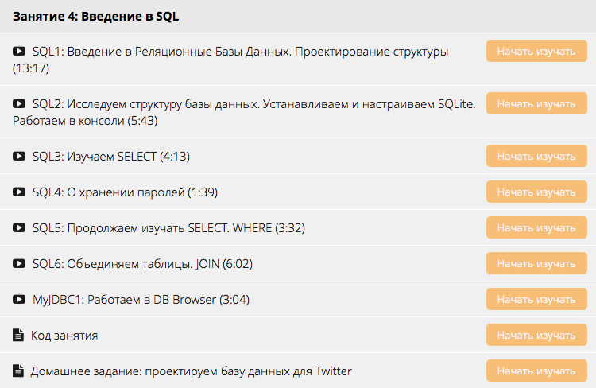This screenshot has width=596, height=388.
Task: Click the video icon next to MyJDBC1
Action: click(20, 300)
